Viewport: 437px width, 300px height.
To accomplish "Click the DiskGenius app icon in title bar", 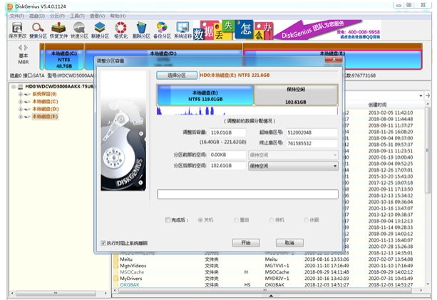I will point(10,6).
